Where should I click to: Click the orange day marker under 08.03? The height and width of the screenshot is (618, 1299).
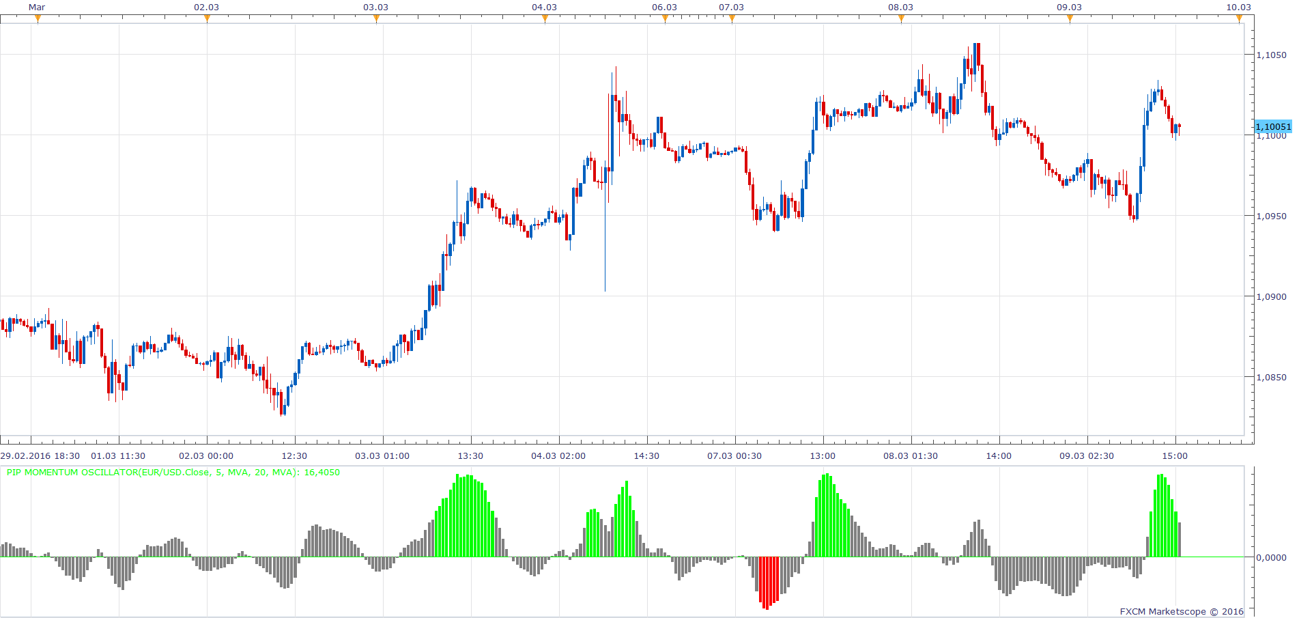901,18
